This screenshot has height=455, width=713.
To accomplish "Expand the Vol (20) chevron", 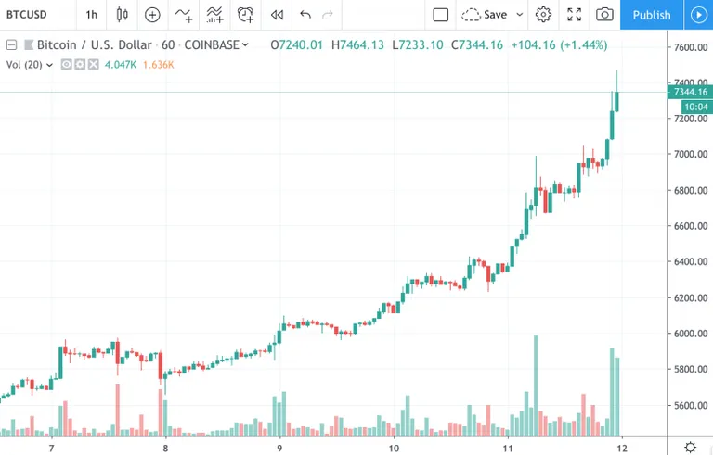I will (x=49, y=65).
